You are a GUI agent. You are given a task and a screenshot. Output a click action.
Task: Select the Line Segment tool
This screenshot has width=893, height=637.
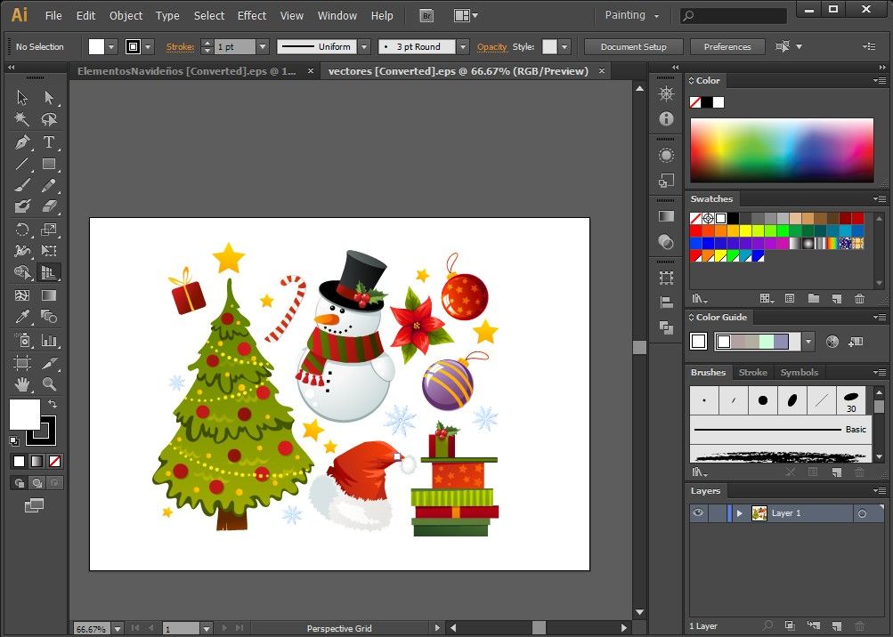(x=21, y=164)
